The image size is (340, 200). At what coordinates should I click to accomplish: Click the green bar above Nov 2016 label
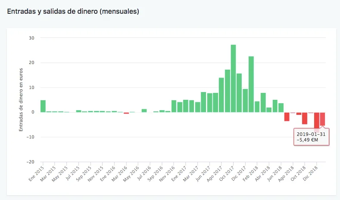click(174, 106)
